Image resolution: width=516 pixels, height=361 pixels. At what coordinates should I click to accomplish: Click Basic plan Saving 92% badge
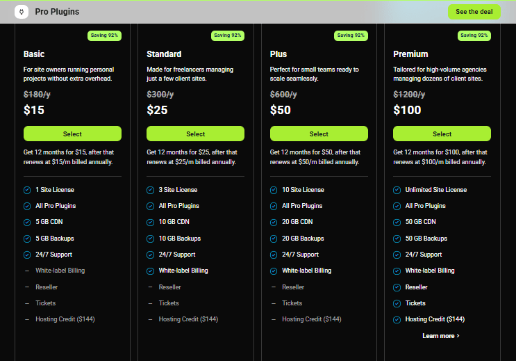click(x=104, y=35)
